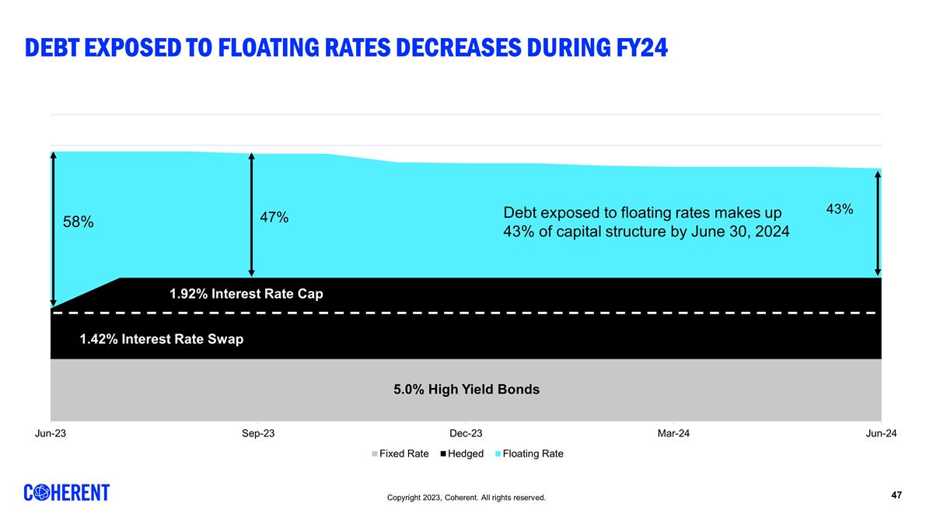Select the 1.92% Interest Rate Cap label

246,294
